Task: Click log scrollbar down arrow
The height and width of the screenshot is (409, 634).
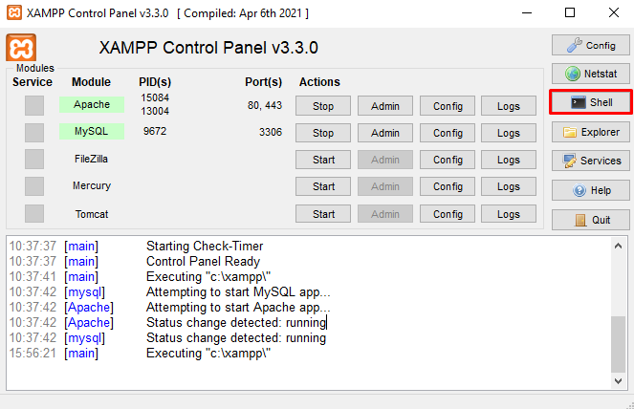Action: pos(619,380)
